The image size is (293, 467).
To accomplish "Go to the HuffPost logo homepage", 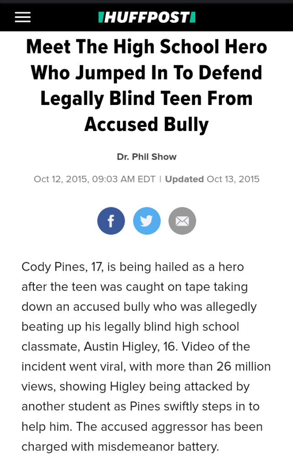I will pyautogui.click(x=147, y=17).
